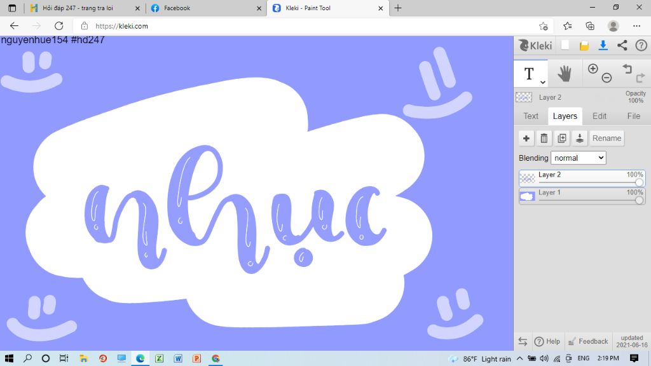
Task: Switch to Hỏi đáp 247 browser tab
Action: (x=78, y=8)
